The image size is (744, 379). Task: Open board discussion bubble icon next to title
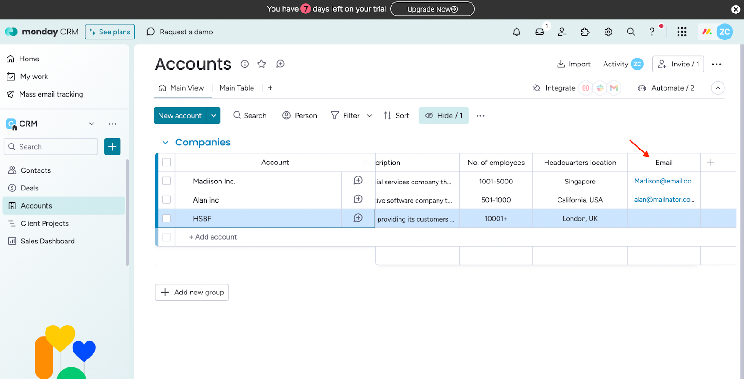280,64
